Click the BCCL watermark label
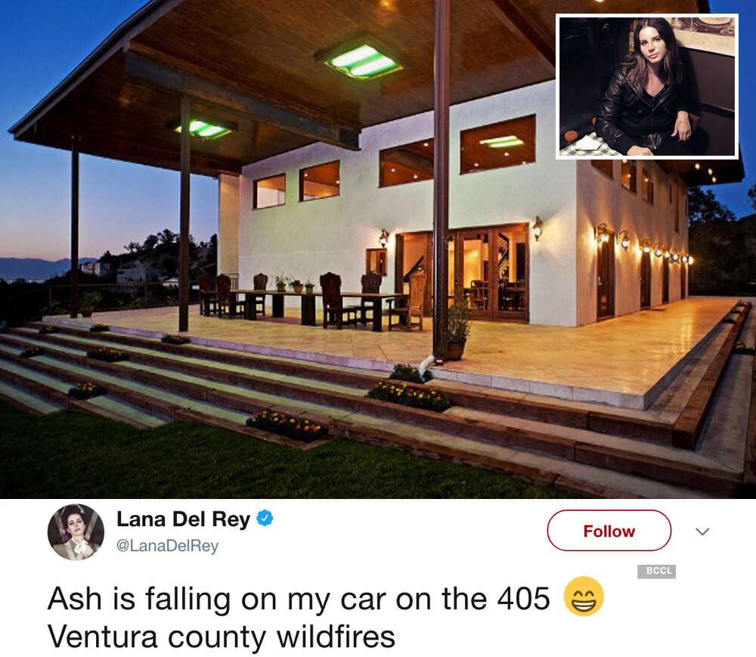Image resolution: width=756 pixels, height=657 pixels. 656,572
